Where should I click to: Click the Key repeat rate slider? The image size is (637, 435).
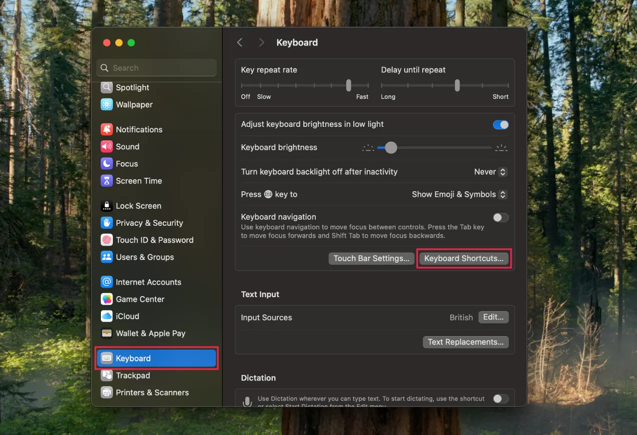pyautogui.click(x=305, y=85)
